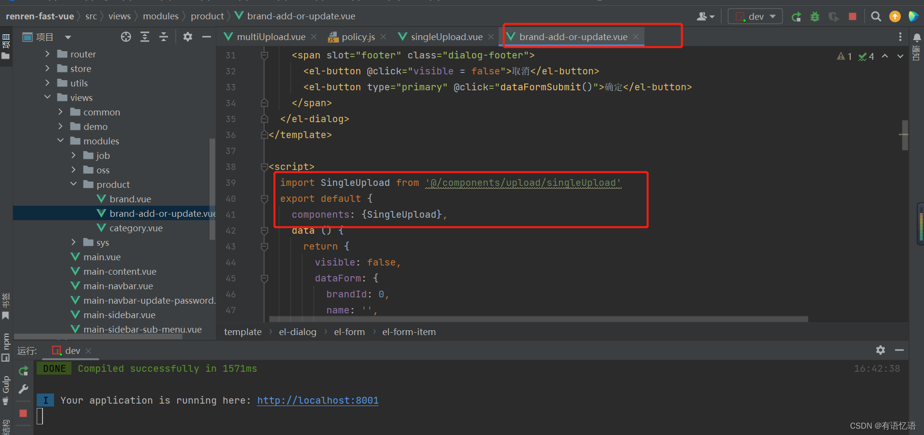924x435 pixels.
Task: Stop the running dev configuration
Action: point(853,16)
